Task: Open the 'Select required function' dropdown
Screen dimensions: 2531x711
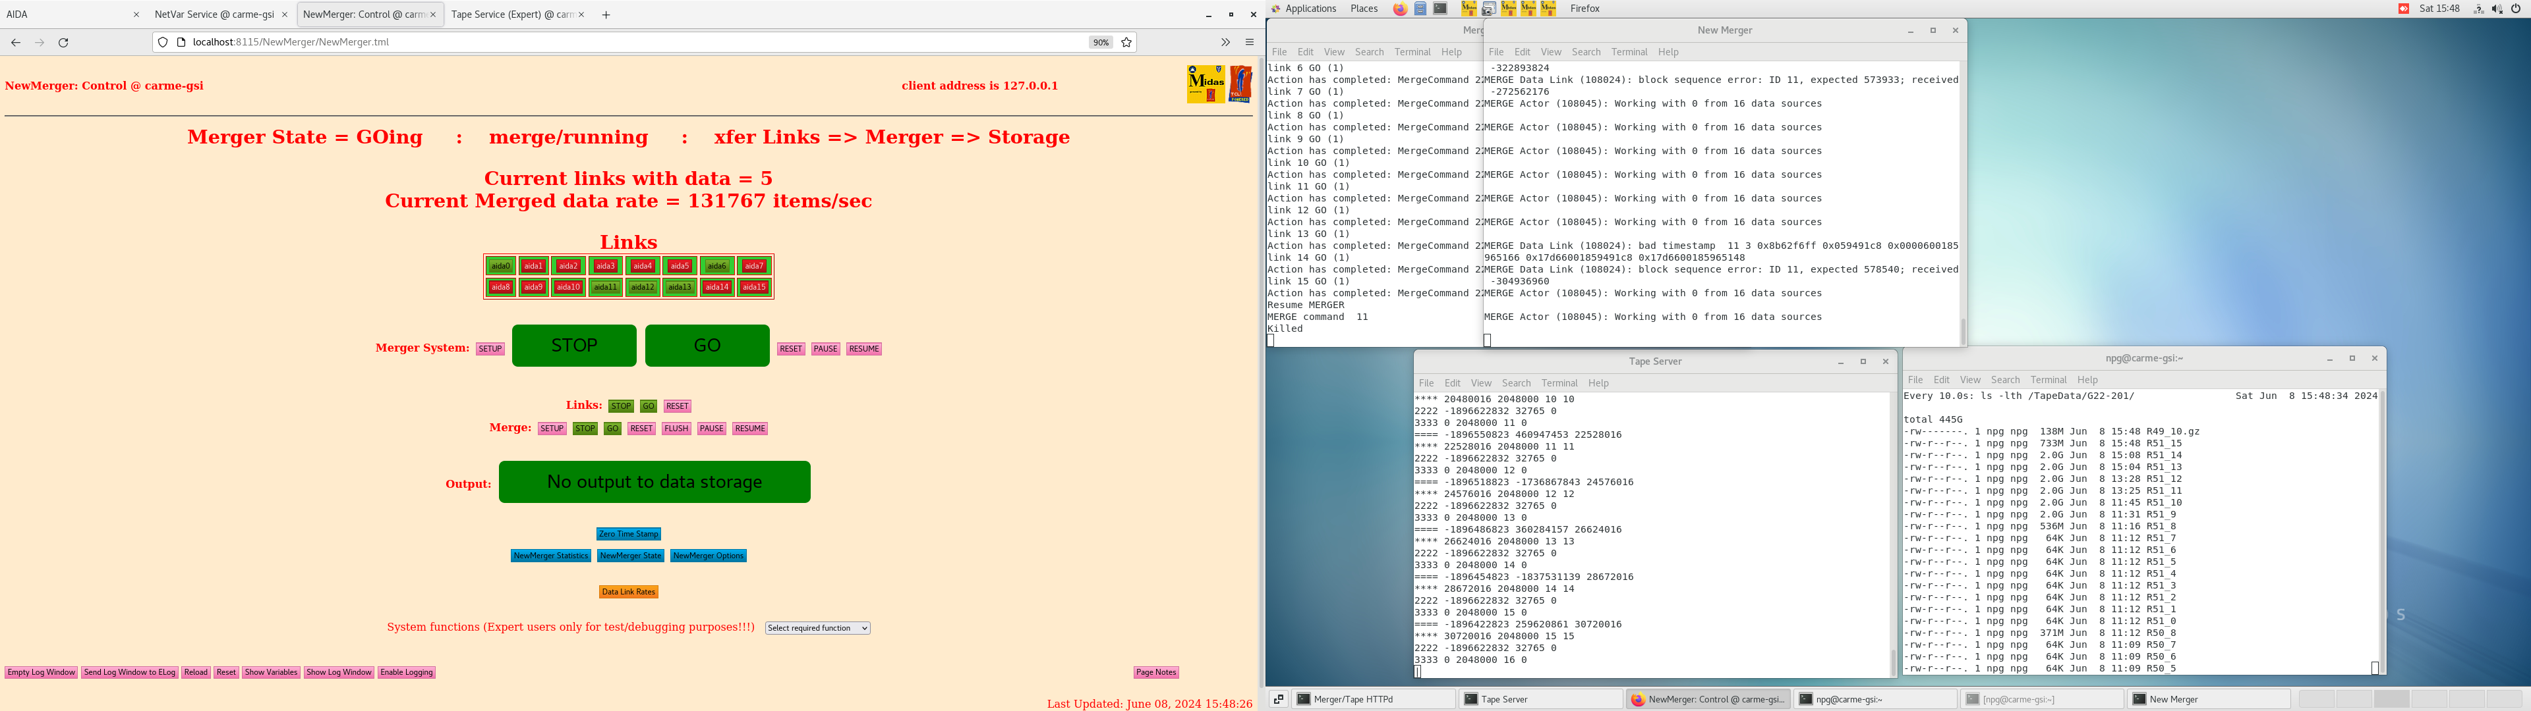Action: [x=817, y=629]
